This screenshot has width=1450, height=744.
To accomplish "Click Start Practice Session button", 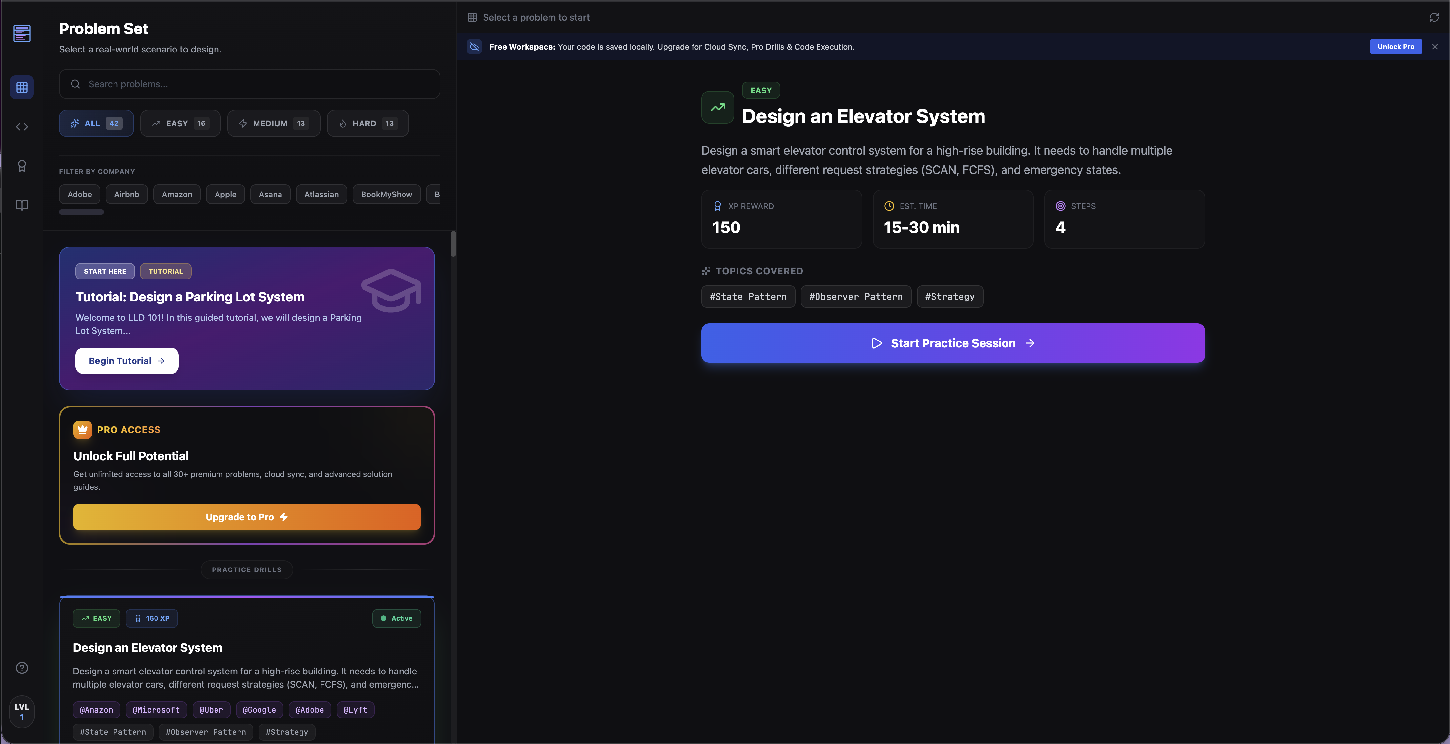I will [952, 343].
